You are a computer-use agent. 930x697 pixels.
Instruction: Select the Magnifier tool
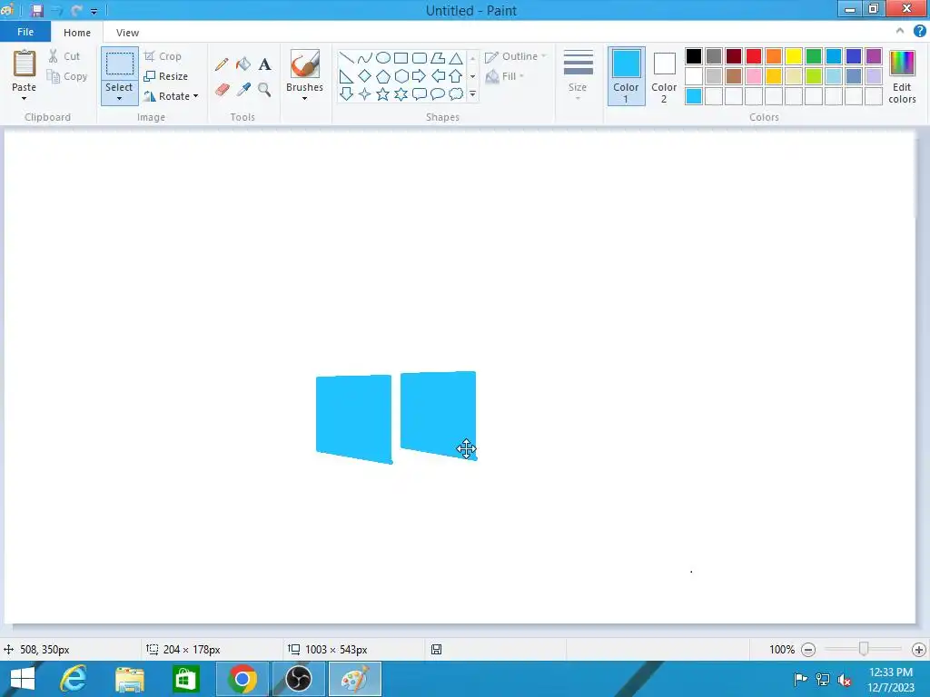pos(264,90)
